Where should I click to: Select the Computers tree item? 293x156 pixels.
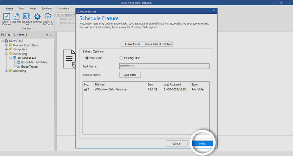click(x=20, y=49)
